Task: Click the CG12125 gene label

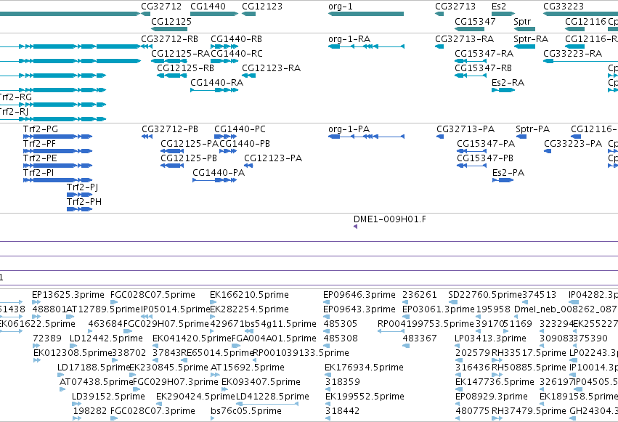Action: click(171, 21)
